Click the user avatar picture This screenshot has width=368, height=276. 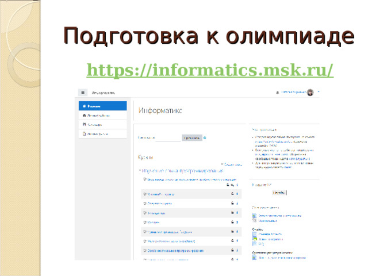pyautogui.click(x=310, y=93)
